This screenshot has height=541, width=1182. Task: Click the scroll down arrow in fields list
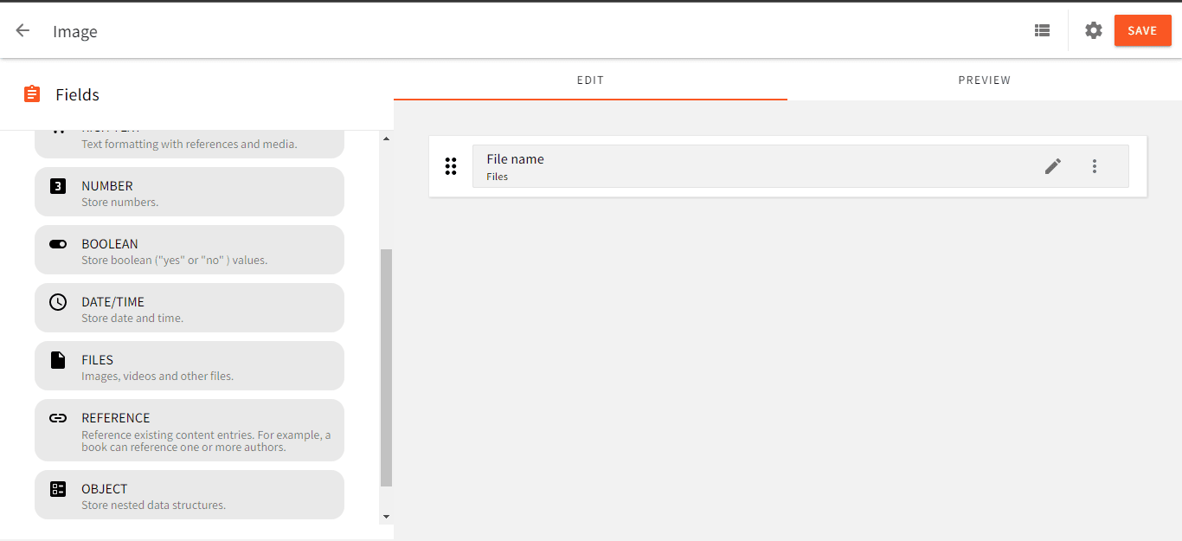(386, 517)
